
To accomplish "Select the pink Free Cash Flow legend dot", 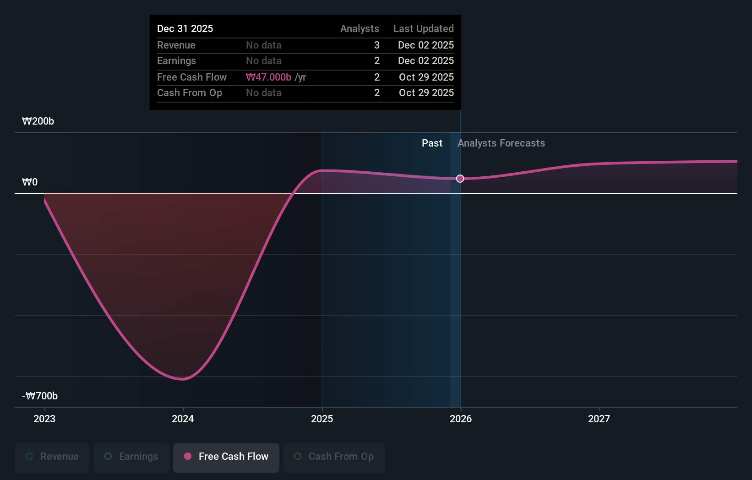I will 188,457.
